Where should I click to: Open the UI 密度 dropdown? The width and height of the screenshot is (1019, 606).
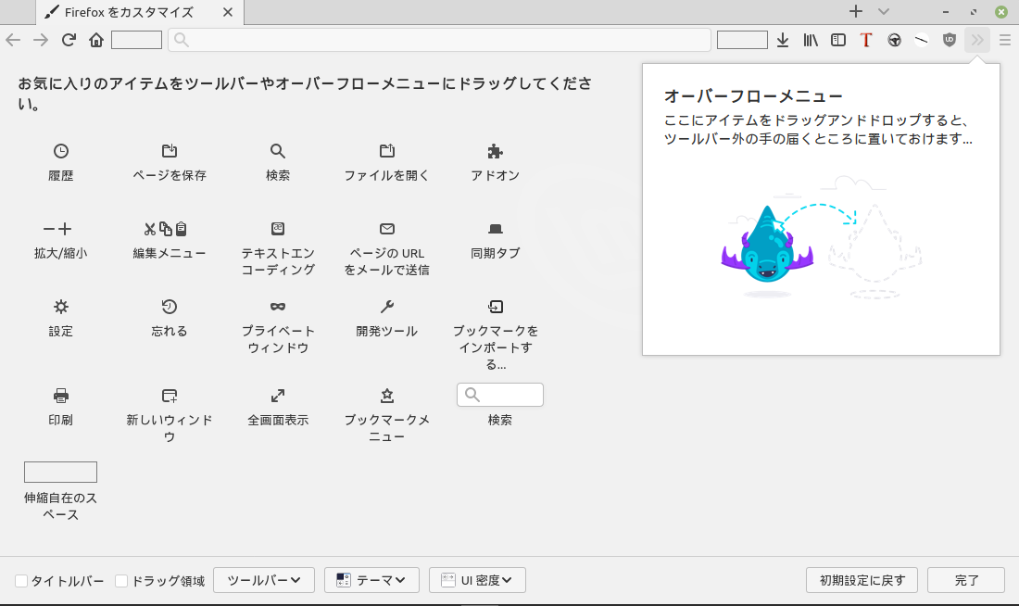pos(477,580)
